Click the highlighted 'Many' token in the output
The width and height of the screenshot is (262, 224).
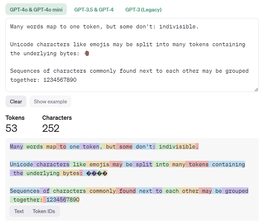coord(16,147)
